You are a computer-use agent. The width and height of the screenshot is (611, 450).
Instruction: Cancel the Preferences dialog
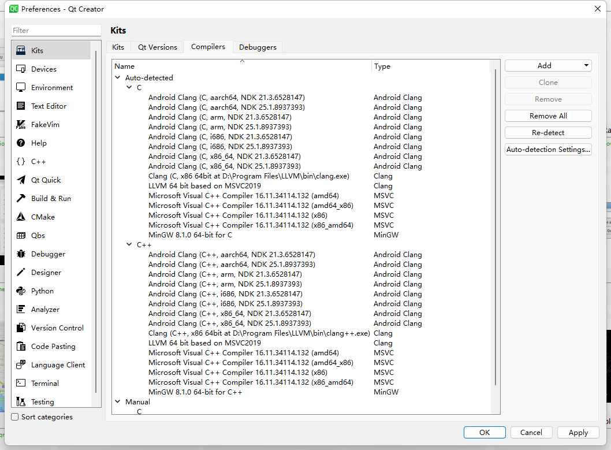(x=531, y=433)
